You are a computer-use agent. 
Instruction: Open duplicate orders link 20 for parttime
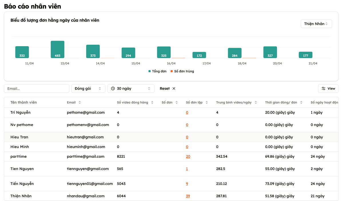(188, 157)
